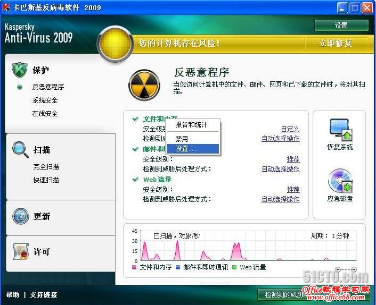This screenshot has height=305, width=376.
Task: Click the Web 流量 heading
Action: (157, 180)
